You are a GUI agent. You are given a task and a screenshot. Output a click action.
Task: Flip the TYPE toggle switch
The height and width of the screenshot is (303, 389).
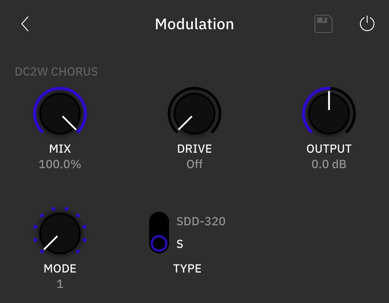[159, 232]
